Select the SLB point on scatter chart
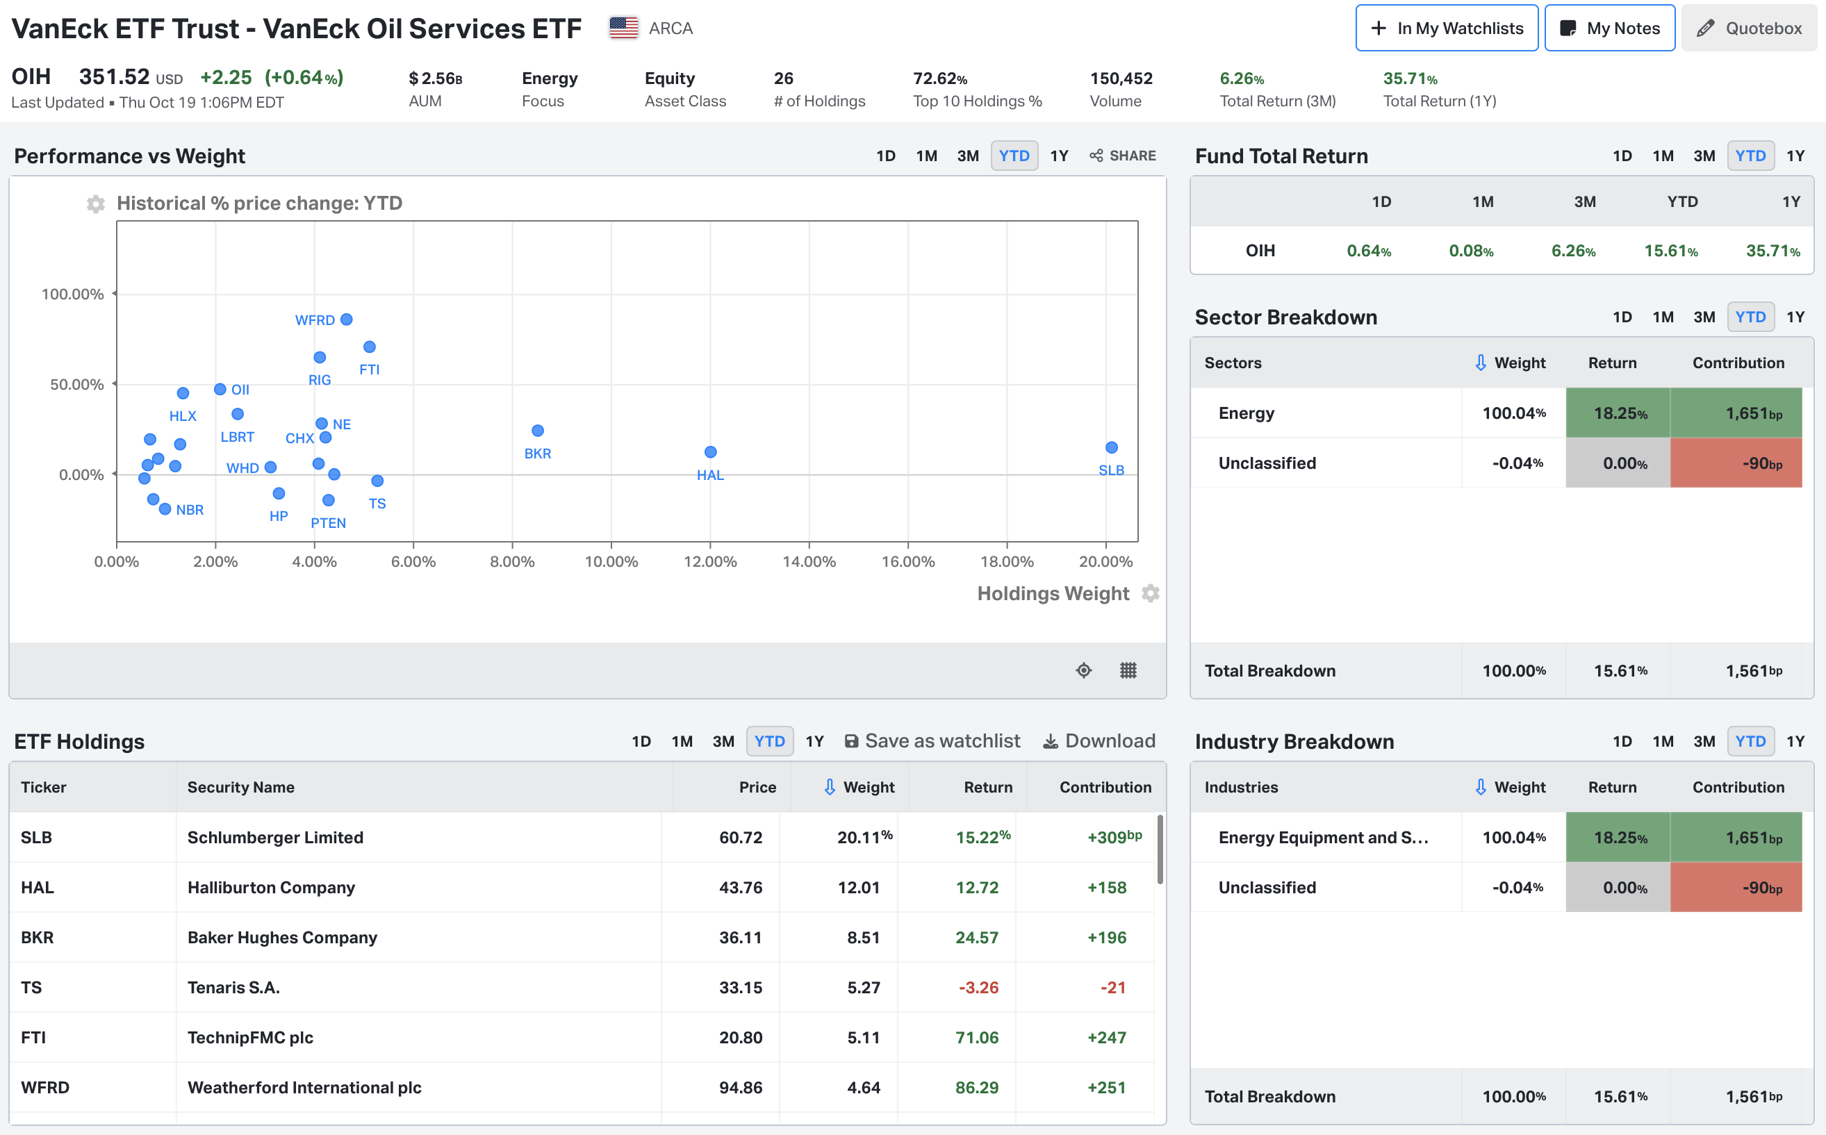 point(1111,447)
